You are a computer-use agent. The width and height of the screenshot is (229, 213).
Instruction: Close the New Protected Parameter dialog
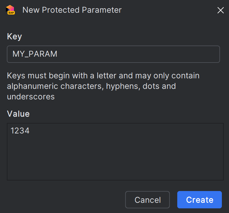[220, 10]
